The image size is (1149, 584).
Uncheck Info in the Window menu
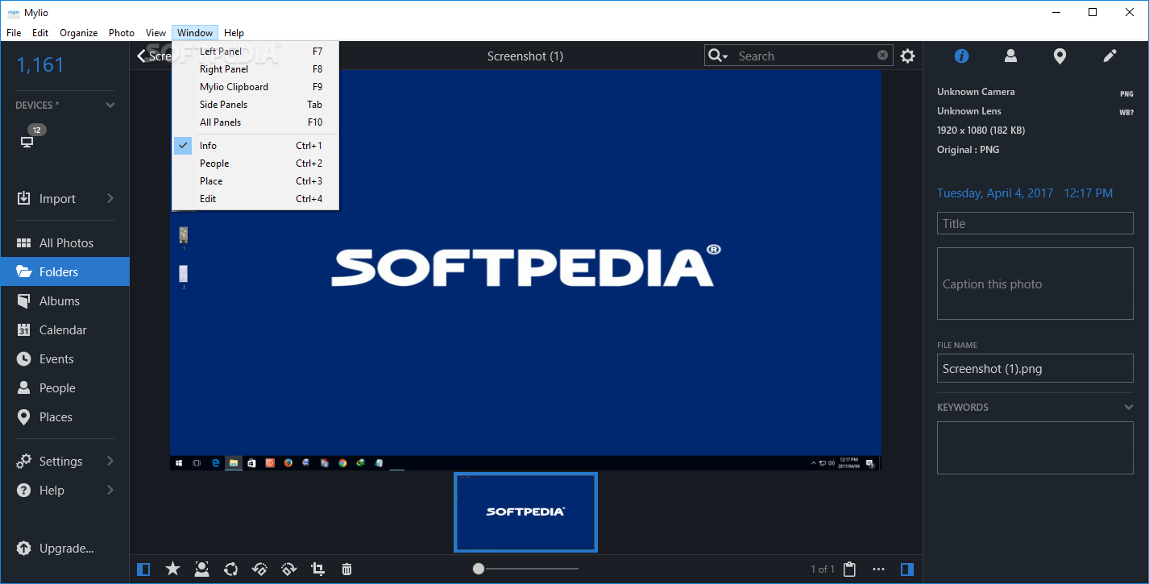point(255,146)
